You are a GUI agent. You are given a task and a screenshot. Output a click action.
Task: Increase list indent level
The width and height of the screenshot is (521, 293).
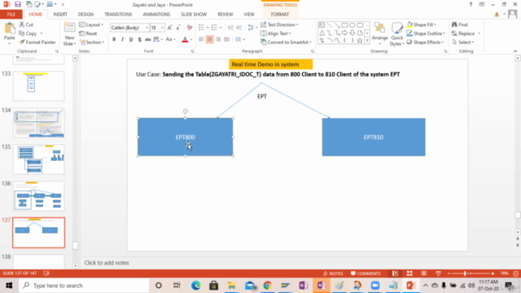click(x=239, y=28)
